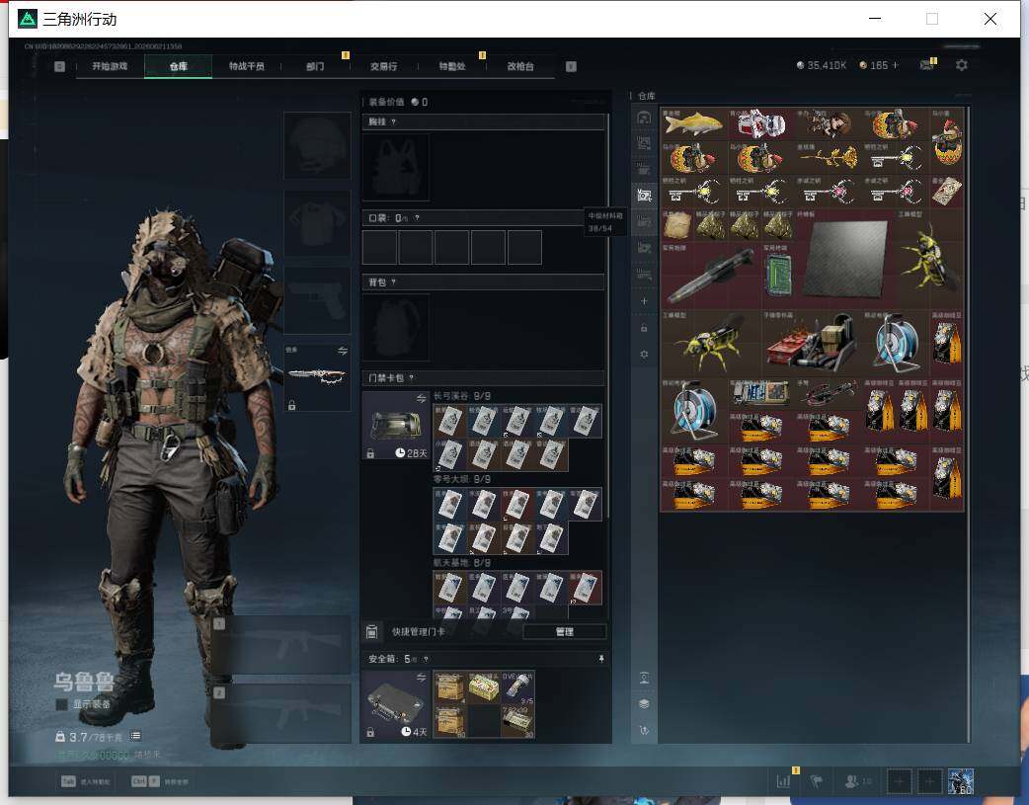Click the 门禁卡包 help question mark
The image size is (1029, 805).
click(412, 377)
